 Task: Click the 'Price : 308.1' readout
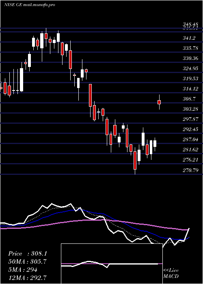pyautogui.click(x=28, y=254)
